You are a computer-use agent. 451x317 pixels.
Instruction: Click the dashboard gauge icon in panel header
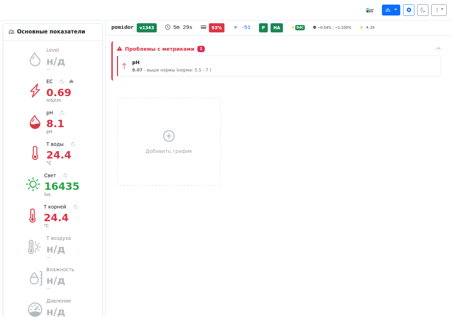(x=12, y=32)
